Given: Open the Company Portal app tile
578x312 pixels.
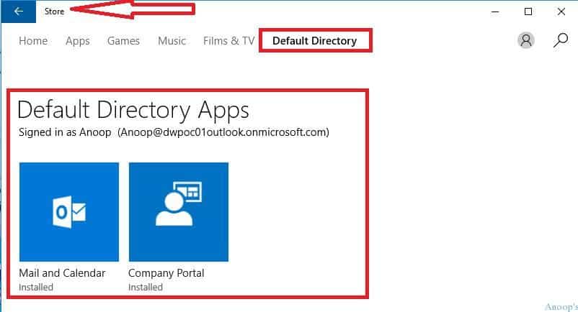Looking at the screenshot, I should [179, 212].
